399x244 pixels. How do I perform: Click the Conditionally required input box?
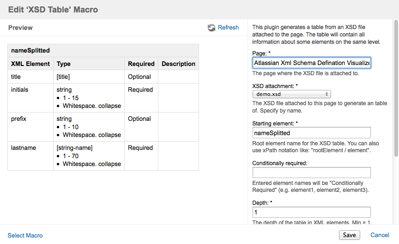pos(312,173)
